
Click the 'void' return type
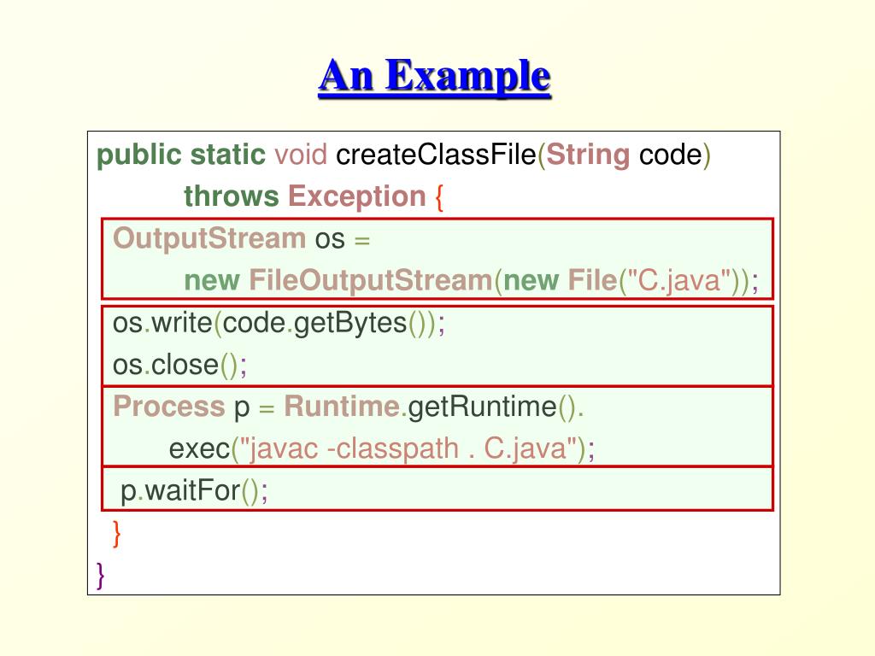click(x=300, y=155)
